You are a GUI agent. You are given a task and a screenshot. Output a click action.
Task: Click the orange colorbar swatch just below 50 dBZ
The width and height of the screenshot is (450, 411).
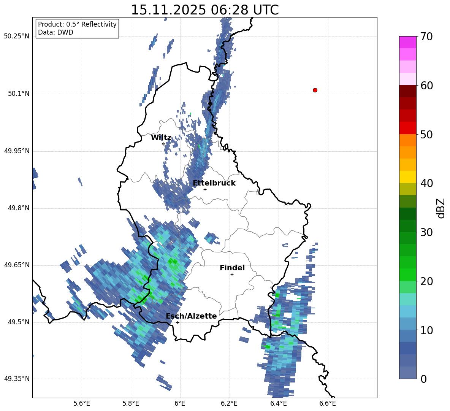(x=408, y=140)
